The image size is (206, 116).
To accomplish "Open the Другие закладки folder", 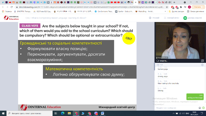I will [x=176, y=12].
